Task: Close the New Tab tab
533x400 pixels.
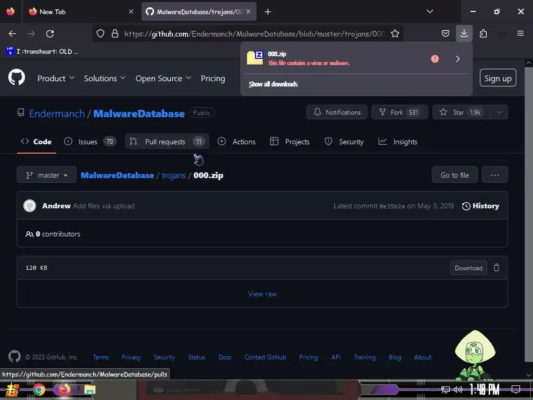Action: (x=131, y=11)
